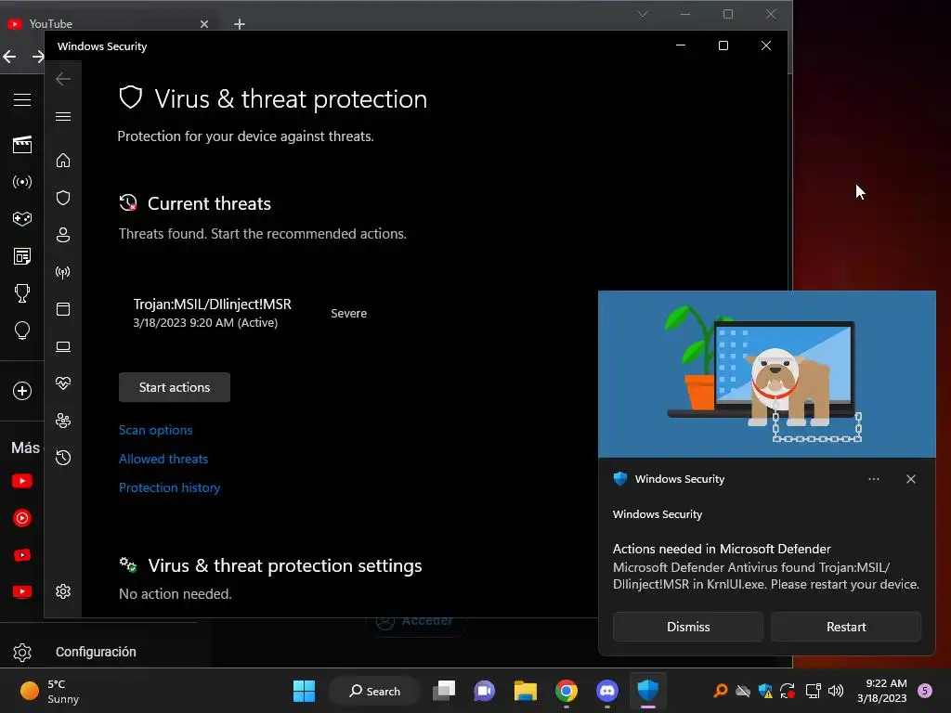Open Discord from taskbar
This screenshot has height=713, width=951.
[607, 691]
